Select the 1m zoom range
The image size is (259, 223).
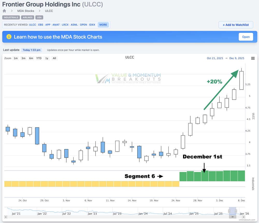[16, 58]
